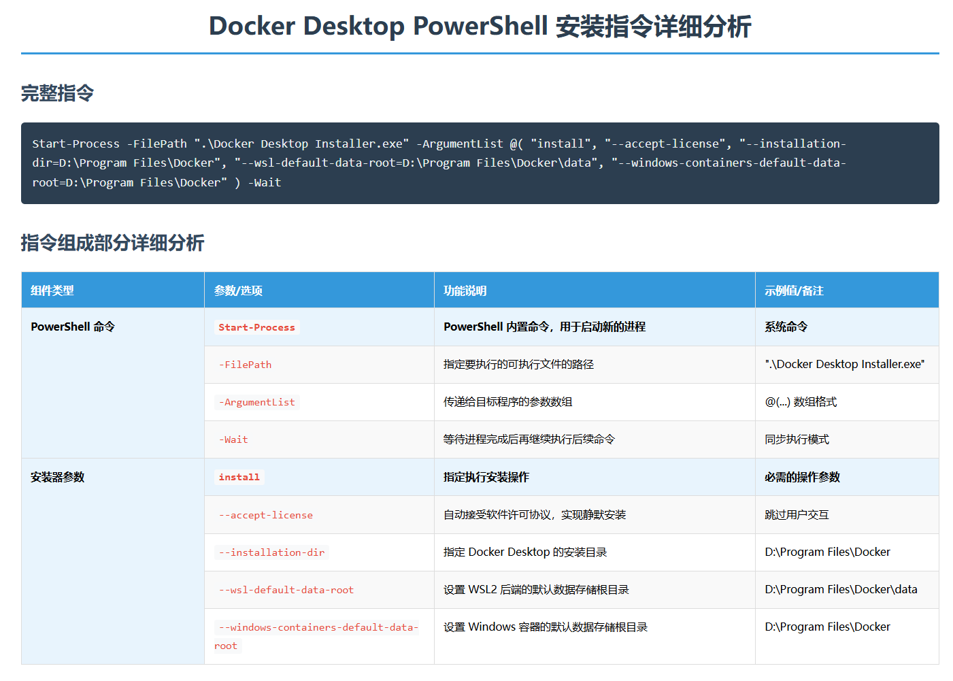The image size is (953, 681).
Task: Click '指定 Docker Desktop 的安装目录' description
Action: pyautogui.click(x=525, y=552)
